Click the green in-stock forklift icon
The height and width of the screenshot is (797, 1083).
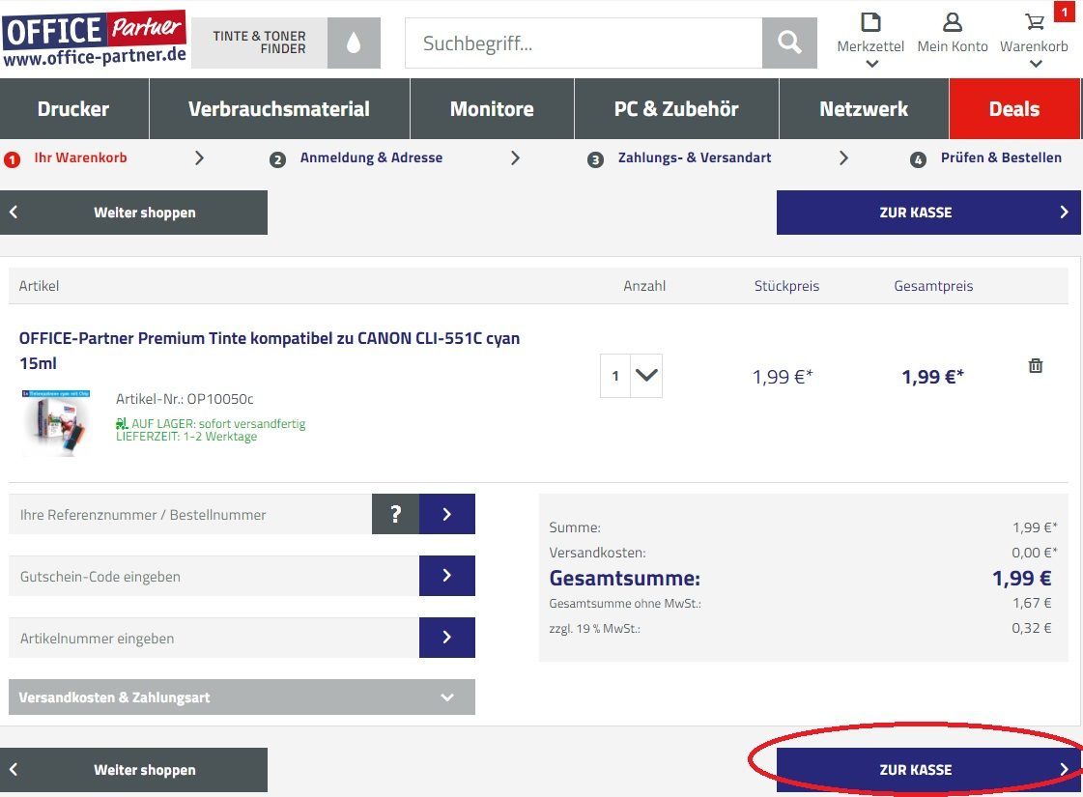pyautogui.click(x=122, y=423)
